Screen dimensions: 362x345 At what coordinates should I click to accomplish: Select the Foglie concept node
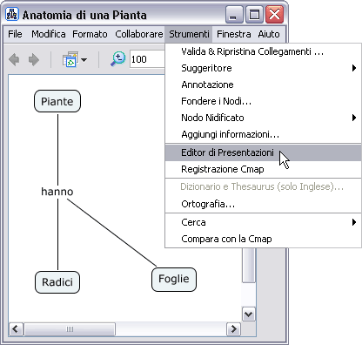[174, 280]
